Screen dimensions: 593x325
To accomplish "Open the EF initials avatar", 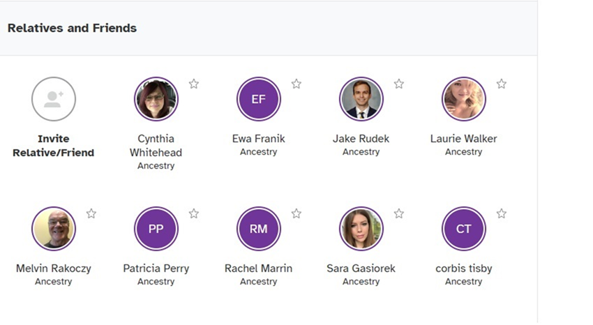I will point(259,99).
